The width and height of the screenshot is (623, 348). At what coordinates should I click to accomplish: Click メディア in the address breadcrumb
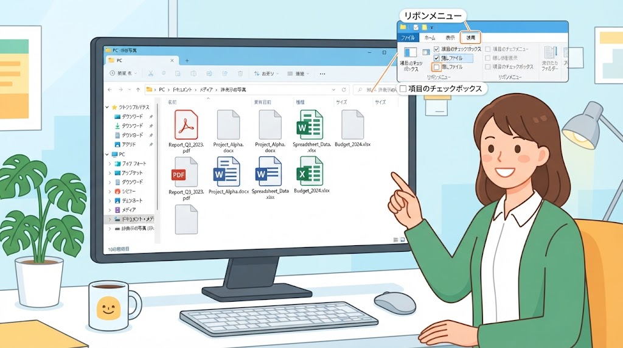tap(206, 90)
